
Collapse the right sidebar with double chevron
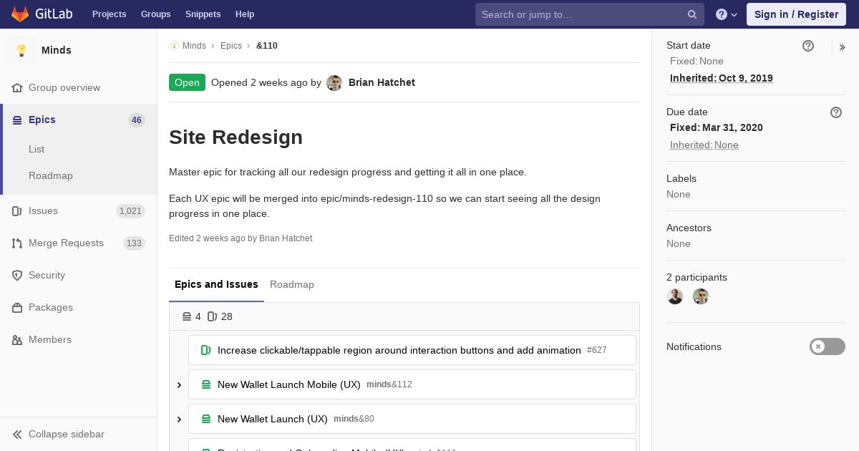843,47
